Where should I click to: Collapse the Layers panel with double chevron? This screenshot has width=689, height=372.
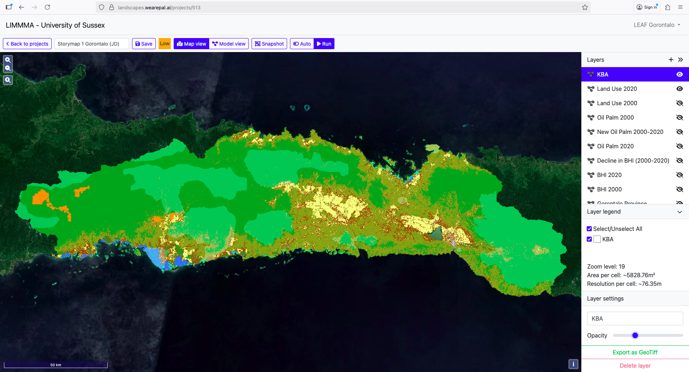pos(680,60)
